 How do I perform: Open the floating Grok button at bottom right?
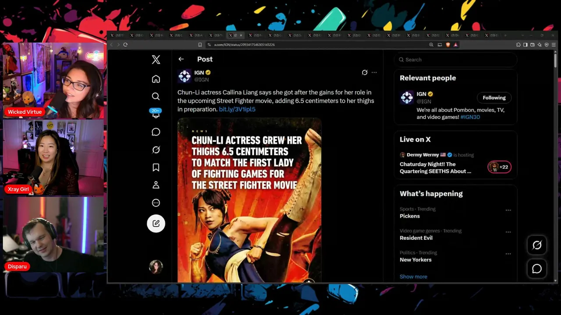(537, 245)
